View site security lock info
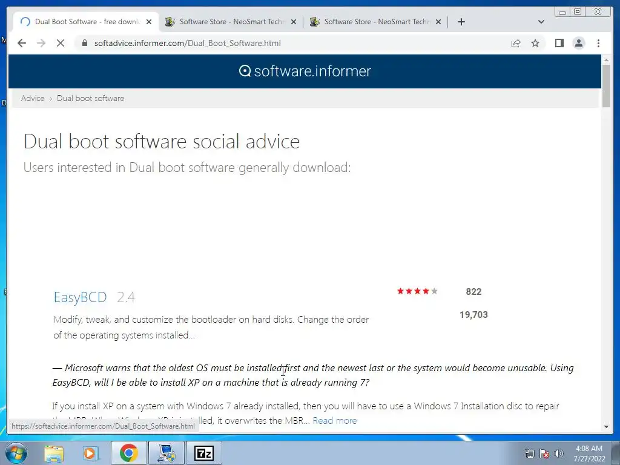 click(85, 43)
